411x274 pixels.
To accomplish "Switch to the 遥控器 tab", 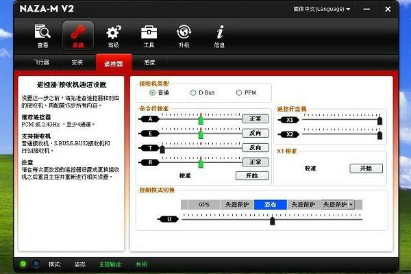I will click(114, 63).
